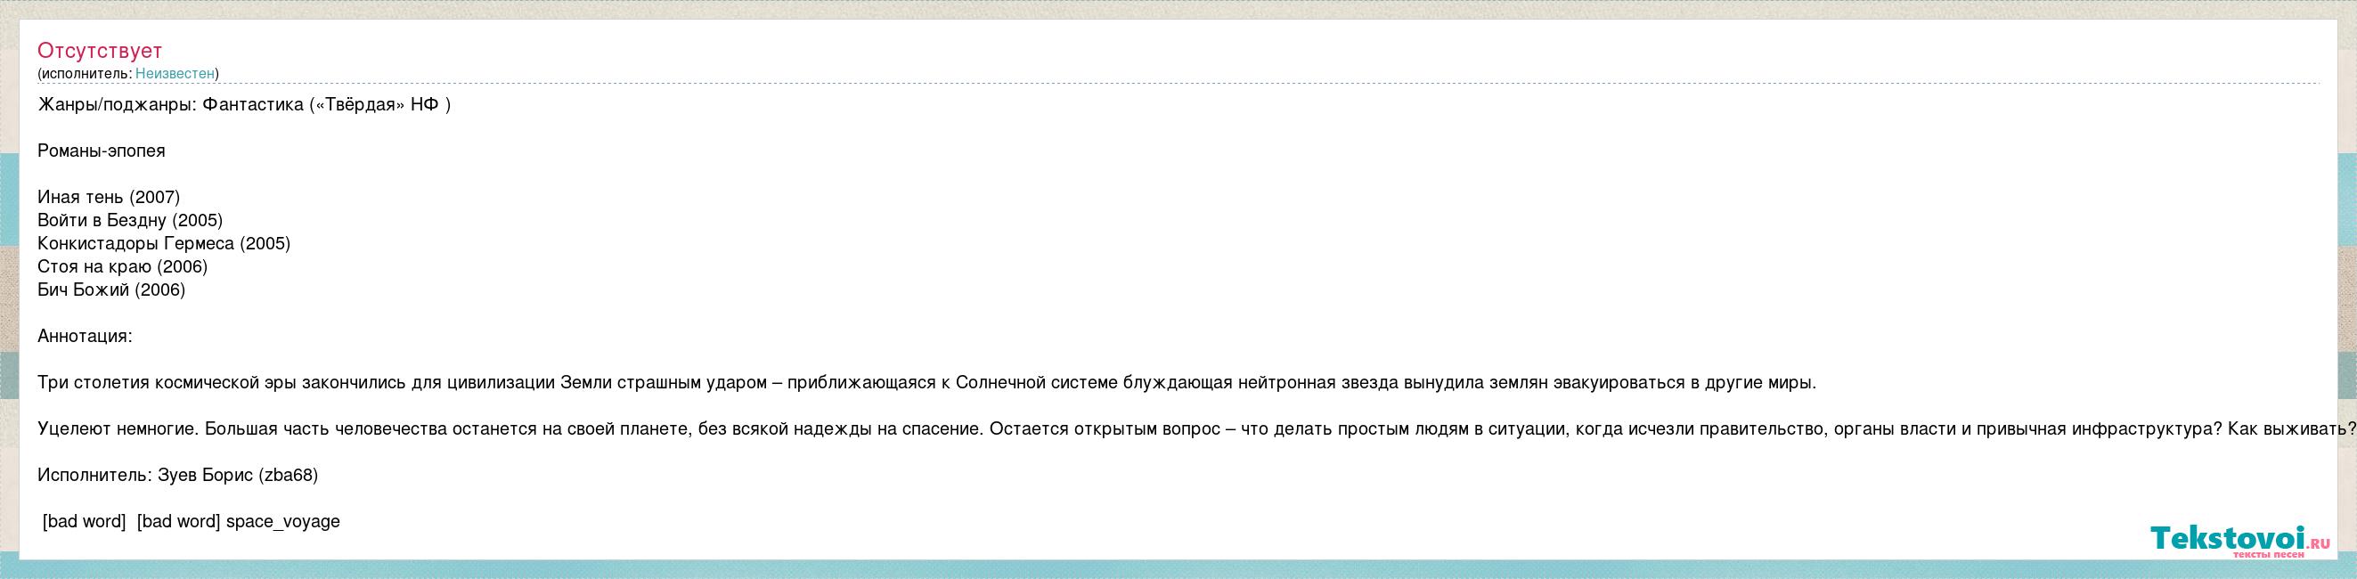Screen dimensions: 2357x579
Task: Open the 'Неизвестен' performer link
Action: point(175,73)
